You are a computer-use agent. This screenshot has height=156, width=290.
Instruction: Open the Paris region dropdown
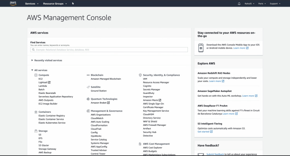point(261,3)
